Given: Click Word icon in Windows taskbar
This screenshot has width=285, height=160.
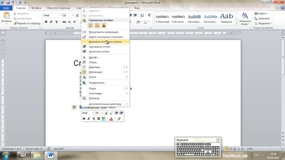Looking at the screenshot, I should pyautogui.click(x=51, y=156).
